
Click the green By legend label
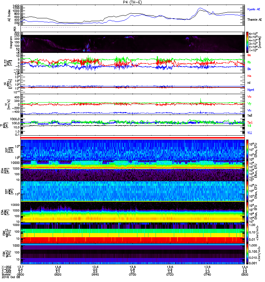pos(249,62)
